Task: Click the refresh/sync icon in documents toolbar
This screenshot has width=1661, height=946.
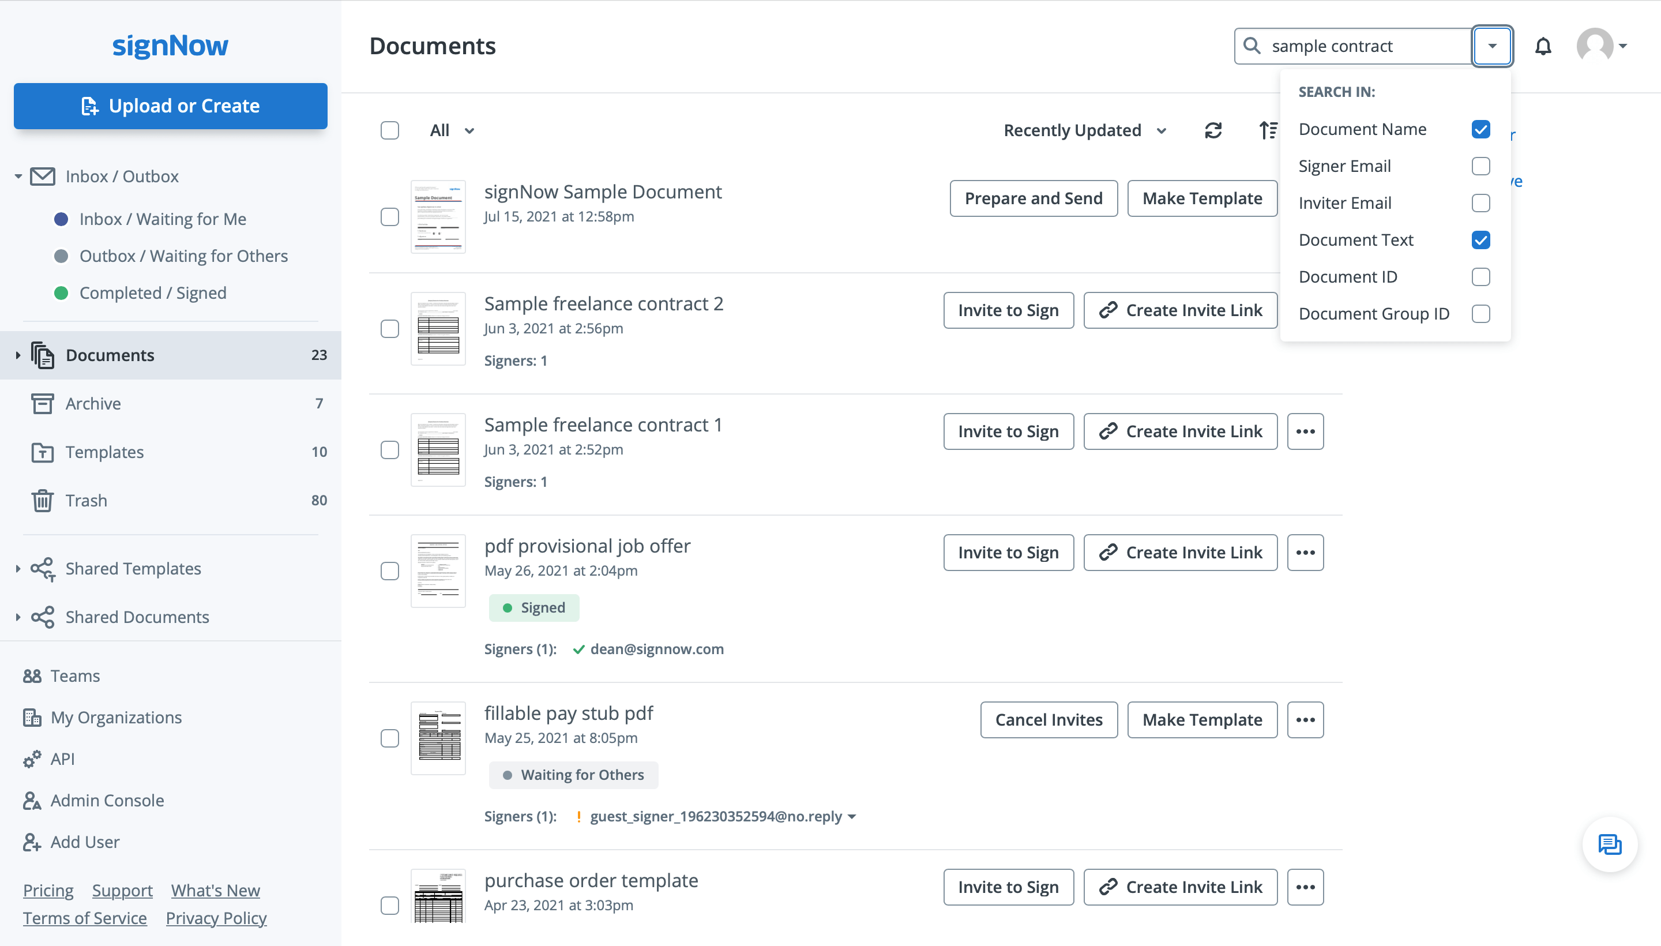Action: point(1213,129)
